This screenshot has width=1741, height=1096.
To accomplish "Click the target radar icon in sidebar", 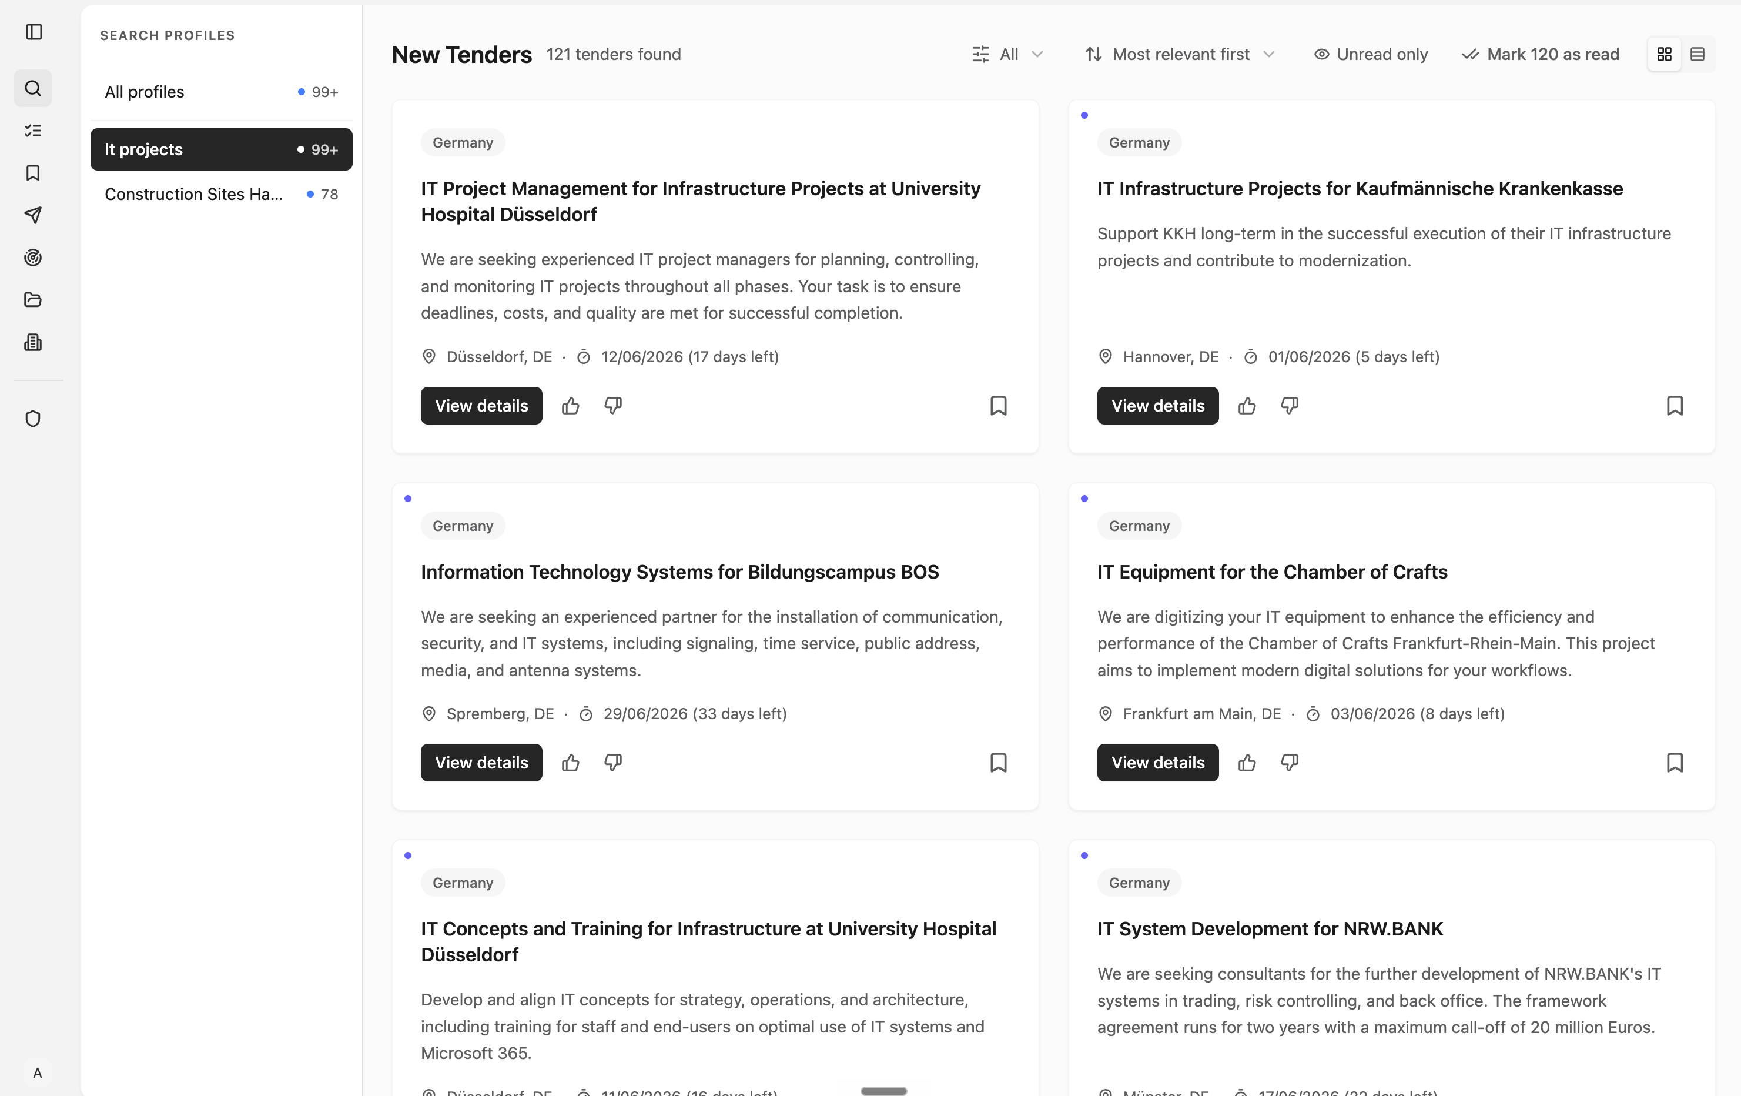I will pos(34,258).
